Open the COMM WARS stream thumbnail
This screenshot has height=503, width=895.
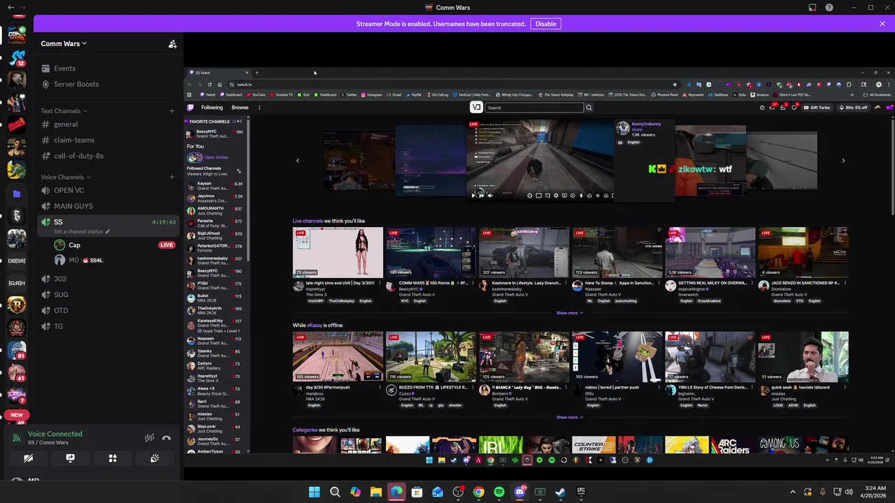pos(431,252)
